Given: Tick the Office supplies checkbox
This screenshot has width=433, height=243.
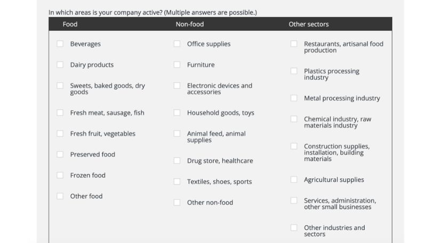Looking at the screenshot, I should coord(177,44).
